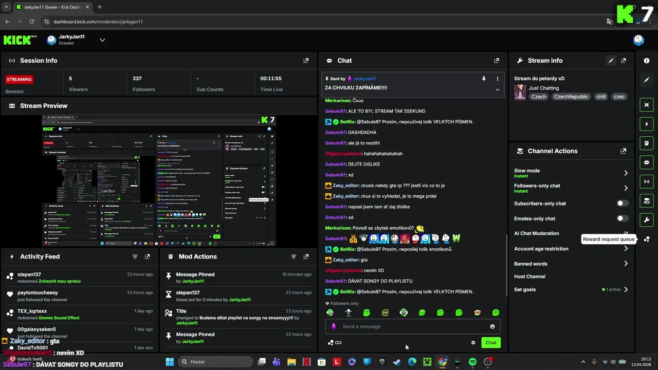
Task: Open a new browser tab
Action: tap(99, 7)
